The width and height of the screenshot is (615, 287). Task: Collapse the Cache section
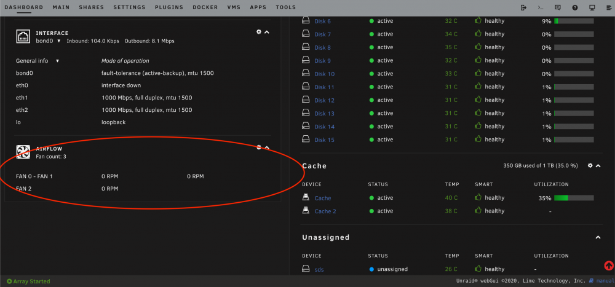pos(598,166)
